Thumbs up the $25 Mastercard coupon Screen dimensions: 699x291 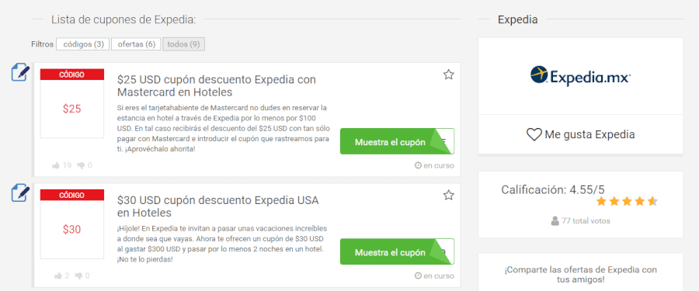pos(56,166)
